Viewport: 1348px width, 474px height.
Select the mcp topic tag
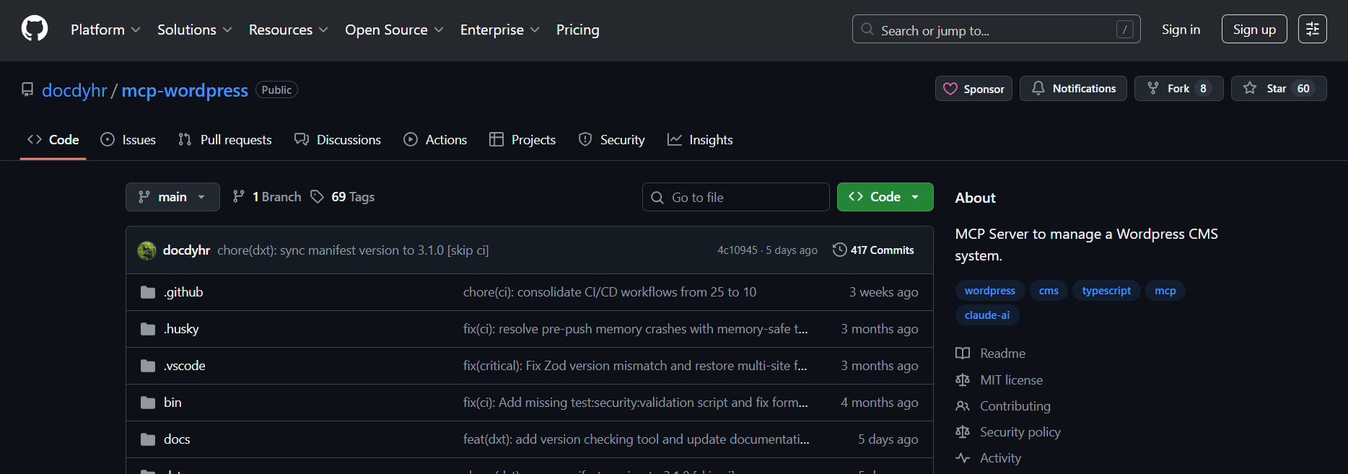pyautogui.click(x=1165, y=291)
